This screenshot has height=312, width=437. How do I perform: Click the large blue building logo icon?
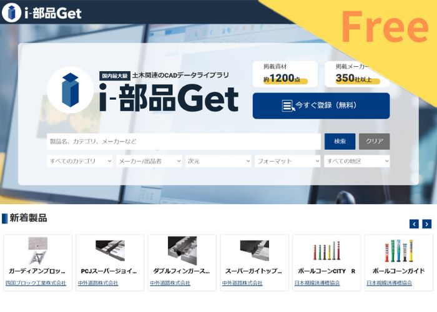click(x=70, y=90)
